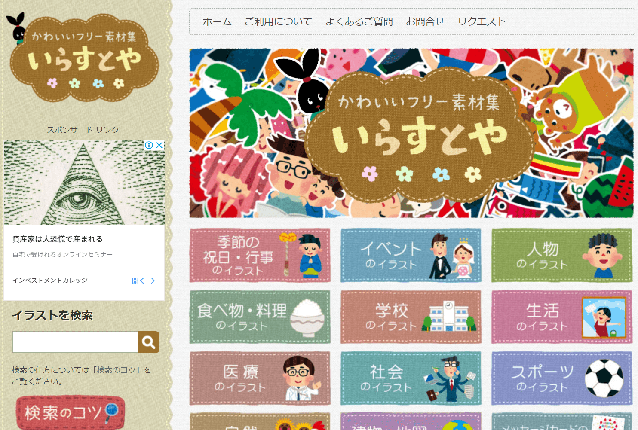Viewport: 638px width, 430px height.
Task: Click ad headline 資産家は大恐慌で産まれる
Action: [x=58, y=239]
